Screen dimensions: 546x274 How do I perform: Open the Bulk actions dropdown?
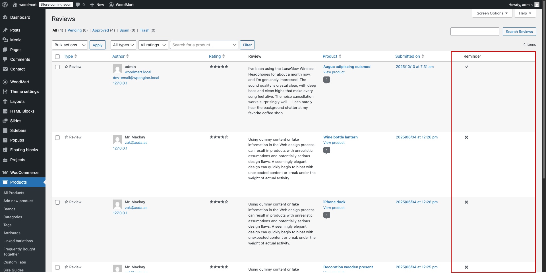click(70, 45)
